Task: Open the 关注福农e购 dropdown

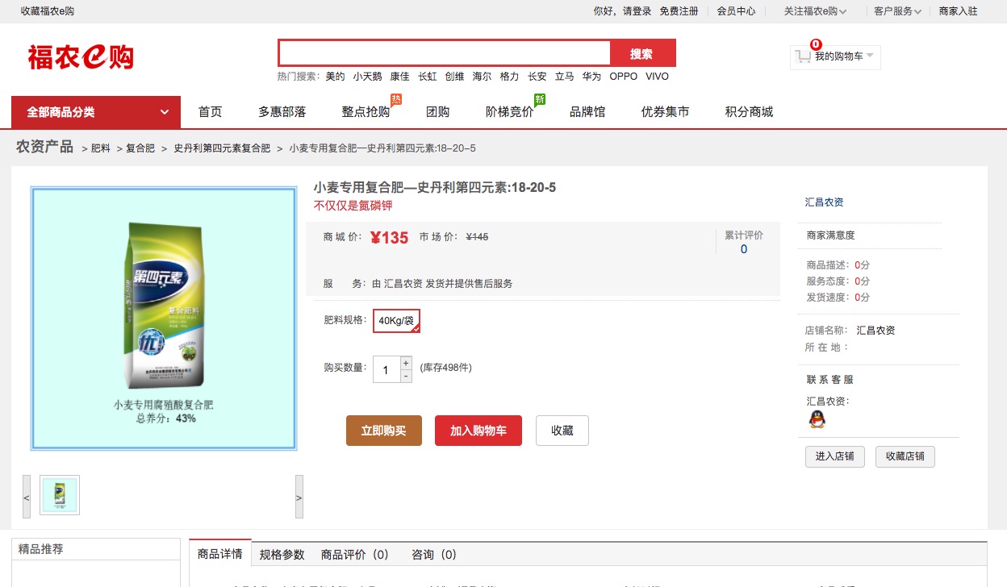Action: [x=815, y=11]
